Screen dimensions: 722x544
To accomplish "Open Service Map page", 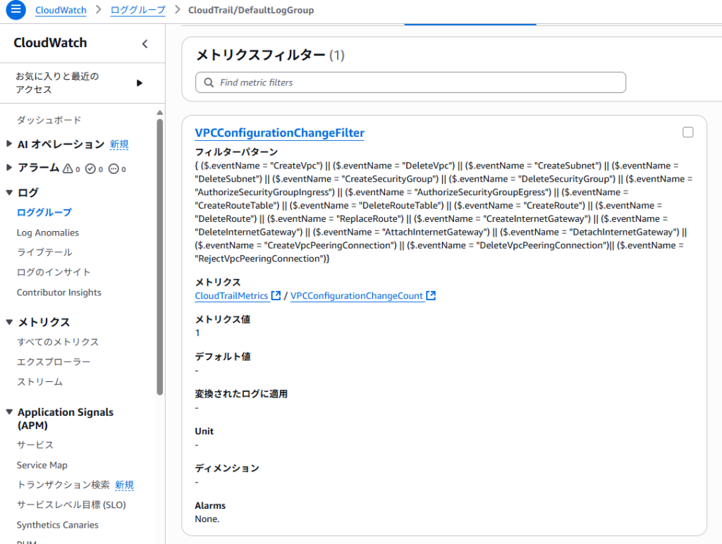I will [x=42, y=465].
